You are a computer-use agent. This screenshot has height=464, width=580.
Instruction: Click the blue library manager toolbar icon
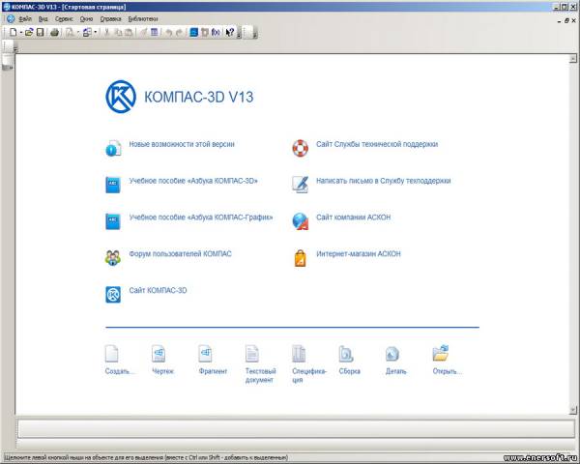(194, 33)
